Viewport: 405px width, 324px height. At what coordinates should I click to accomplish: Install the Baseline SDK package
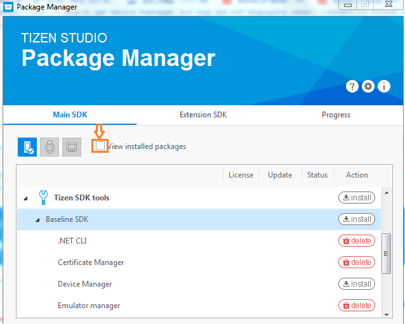tap(356, 219)
